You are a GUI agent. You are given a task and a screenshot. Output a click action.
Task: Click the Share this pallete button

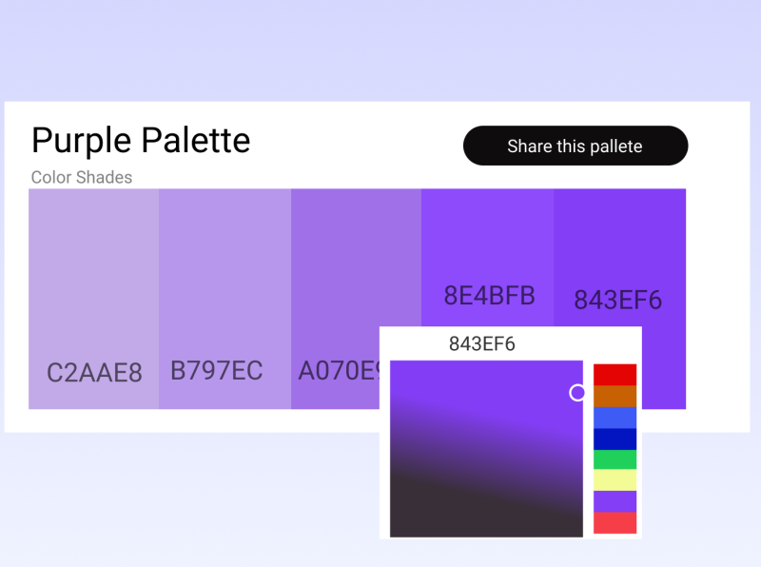pyautogui.click(x=575, y=146)
